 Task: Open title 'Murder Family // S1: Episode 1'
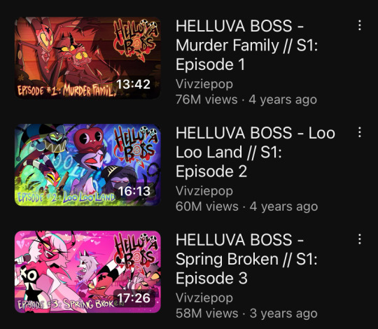(247, 45)
